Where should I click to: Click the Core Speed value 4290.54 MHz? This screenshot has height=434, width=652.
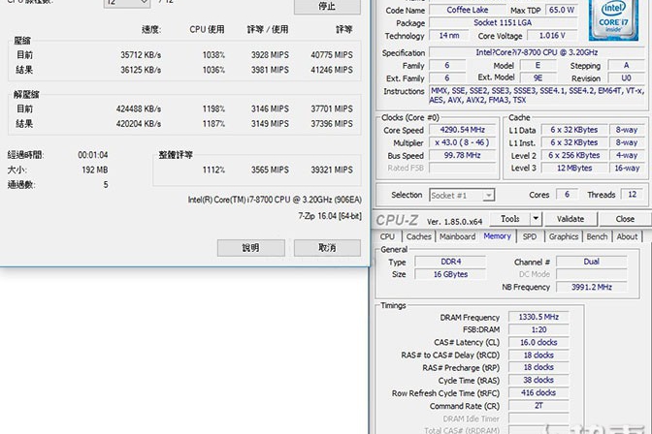(x=463, y=130)
